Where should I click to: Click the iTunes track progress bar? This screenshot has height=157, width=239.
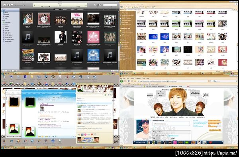pyautogui.click(x=60, y=6)
